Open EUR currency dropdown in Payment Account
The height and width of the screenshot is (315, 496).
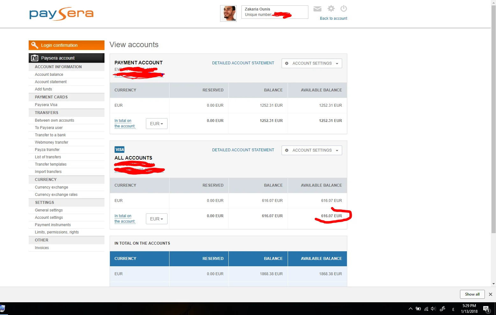[x=156, y=124]
